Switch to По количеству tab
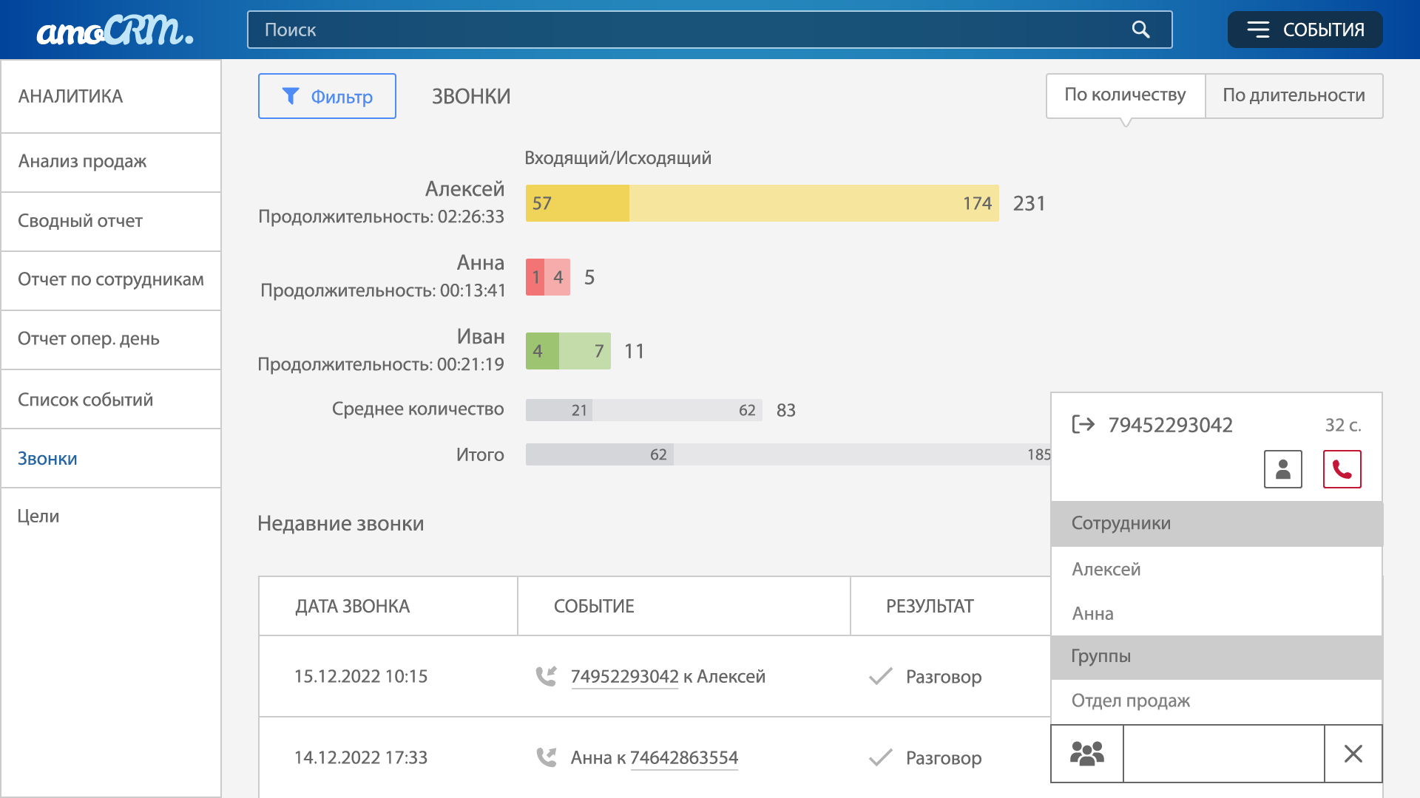Screen dimensions: 1420x798 (x=1125, y=95)
